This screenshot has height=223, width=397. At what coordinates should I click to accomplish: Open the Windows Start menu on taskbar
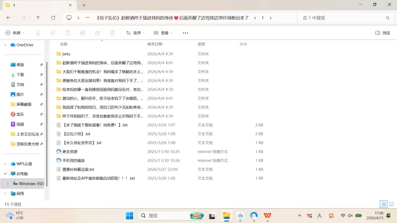(130, 216)
